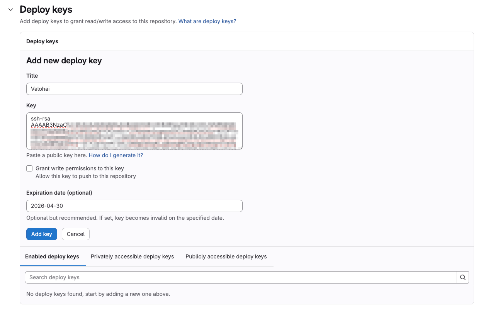The image size is (481, 309).
Task: Click the Title field containing Valohai
Action: coord(134,89)
